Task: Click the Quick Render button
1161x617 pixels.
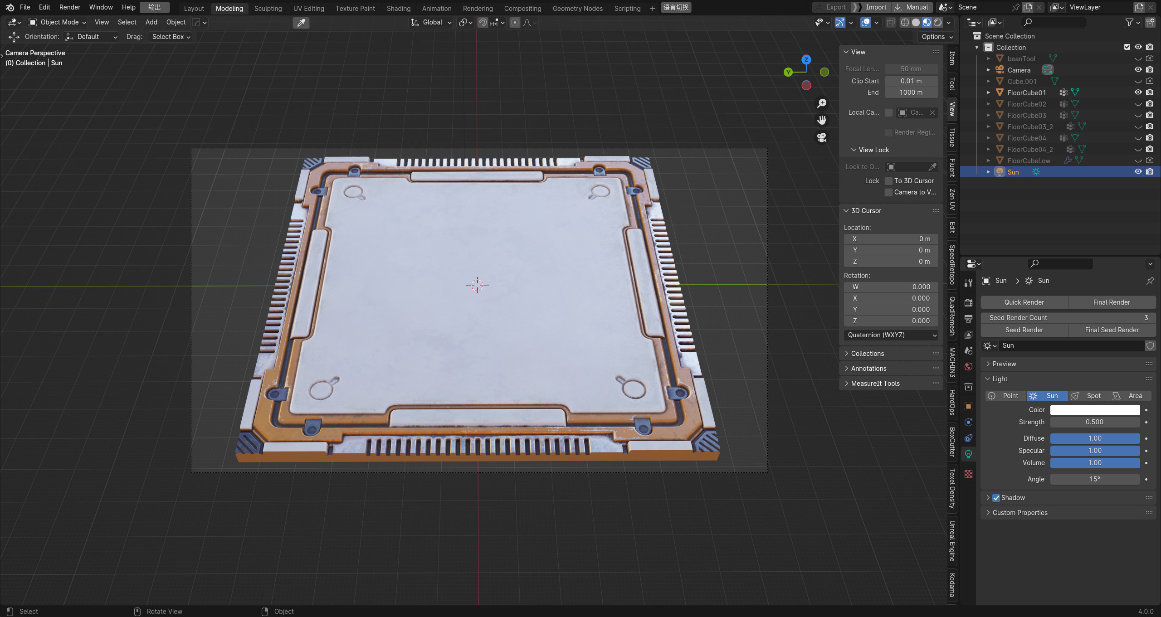Action: pos(1024,302)
